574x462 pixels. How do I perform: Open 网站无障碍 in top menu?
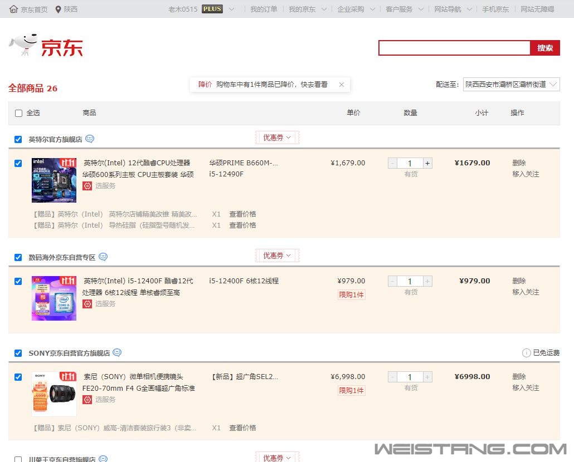point(537,9)
